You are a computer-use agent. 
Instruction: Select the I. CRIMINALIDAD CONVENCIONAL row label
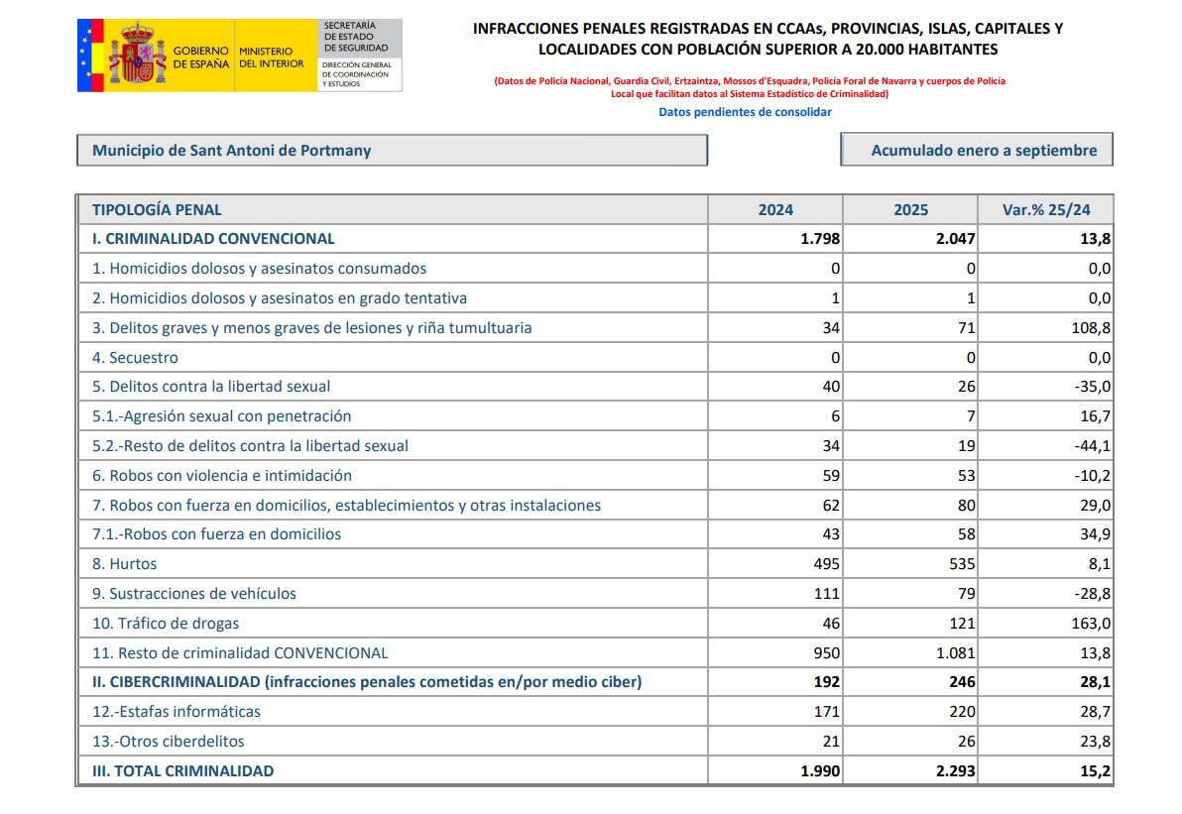[213, 239]
